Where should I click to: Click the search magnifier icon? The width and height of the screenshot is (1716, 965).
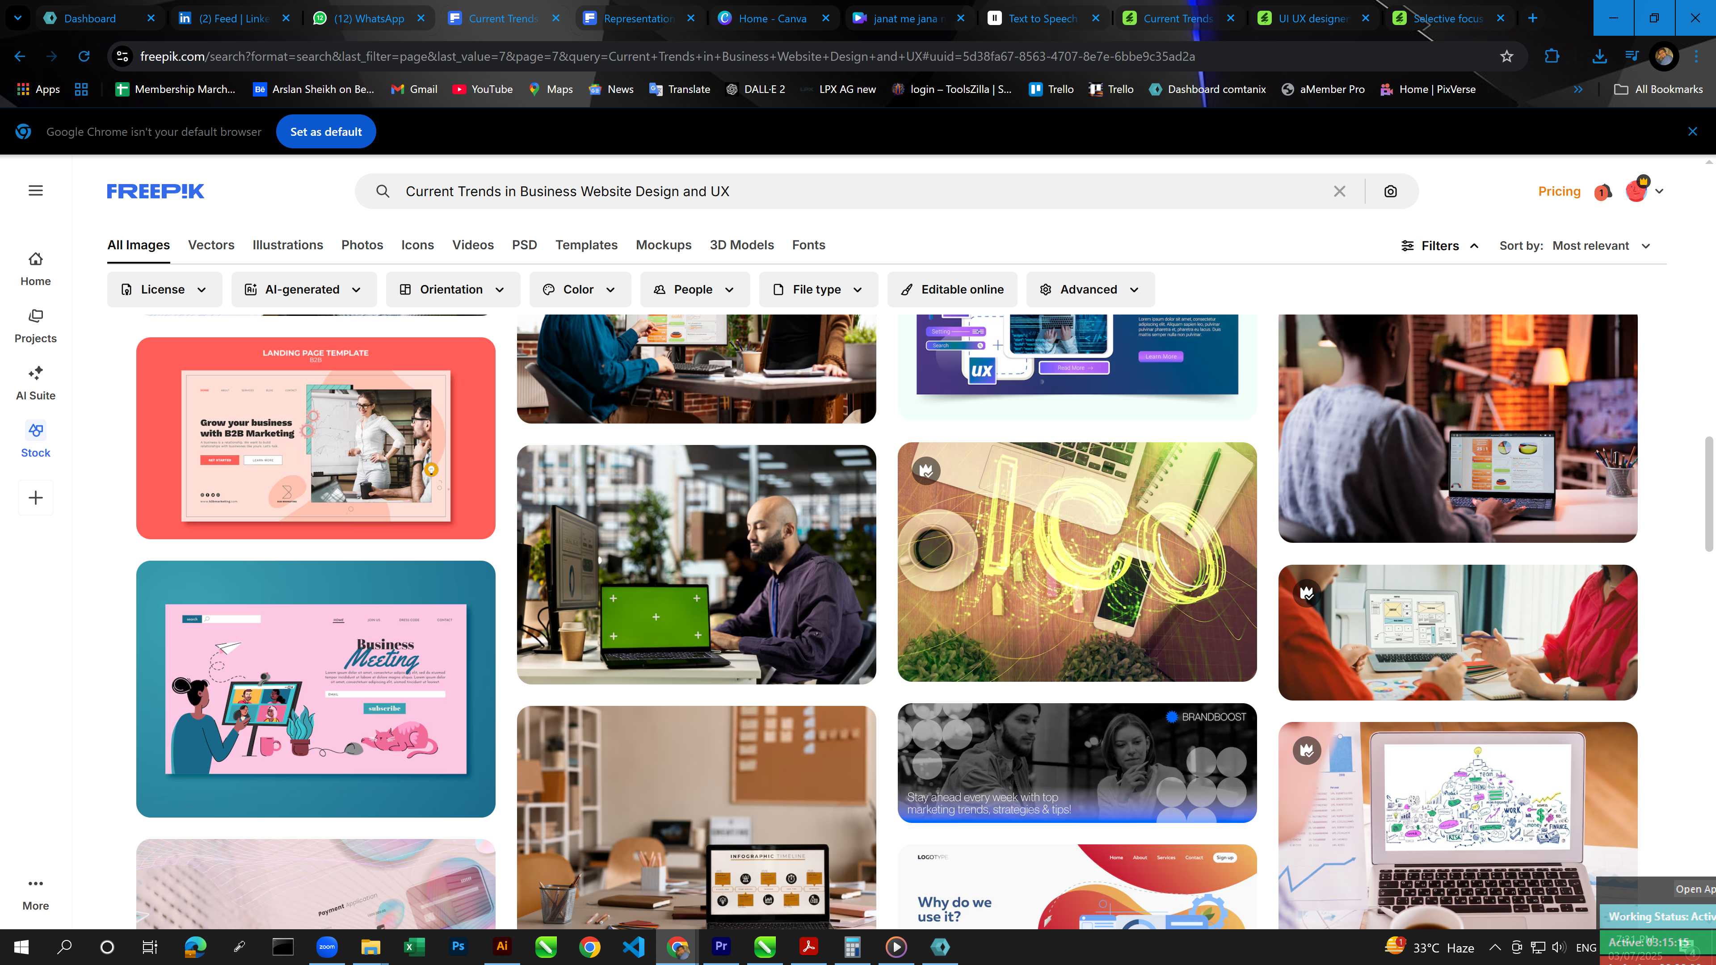pyautogui.click(x=383, y=191)
